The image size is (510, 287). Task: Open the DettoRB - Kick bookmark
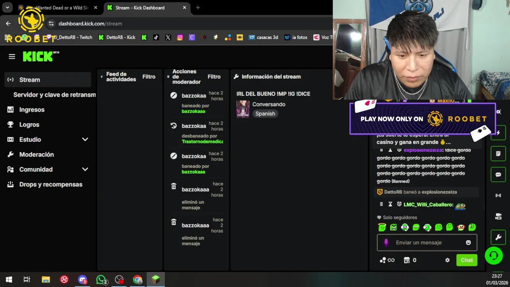[x=117, y=37]
